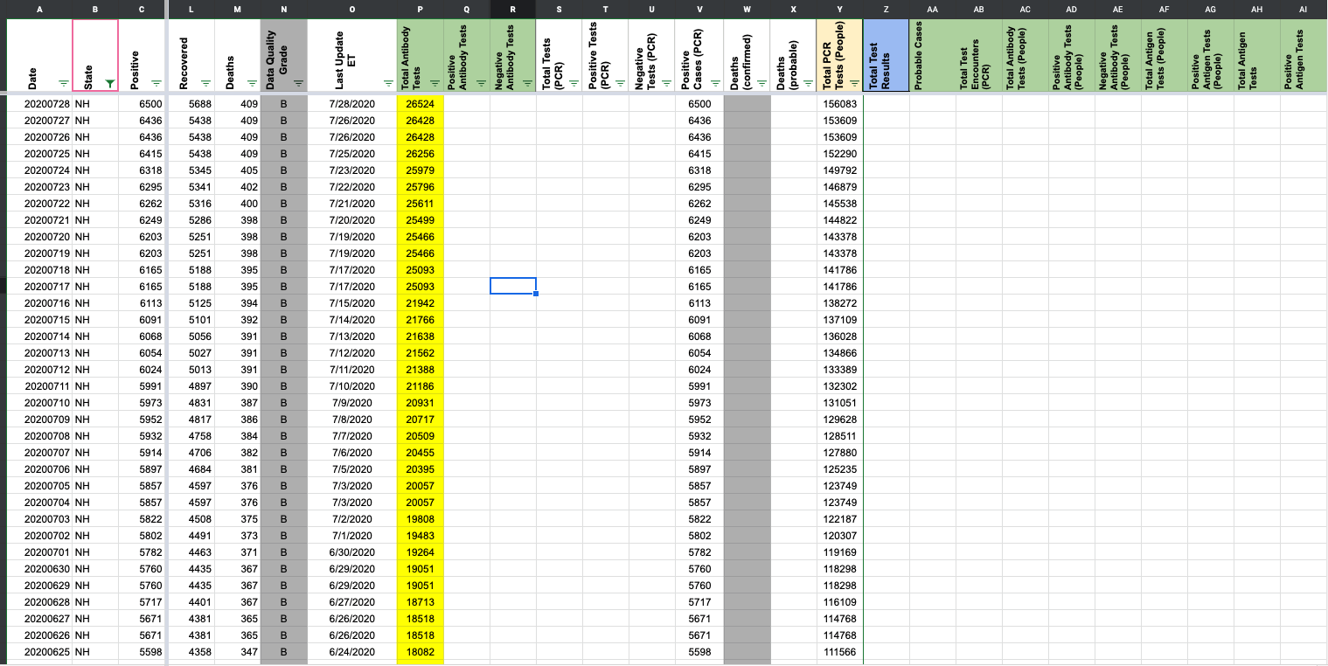Screen dimensions: 1328x666
Task: Expand the Positive Cases (PCR) filter menu
Action: (x=715, y=83)
